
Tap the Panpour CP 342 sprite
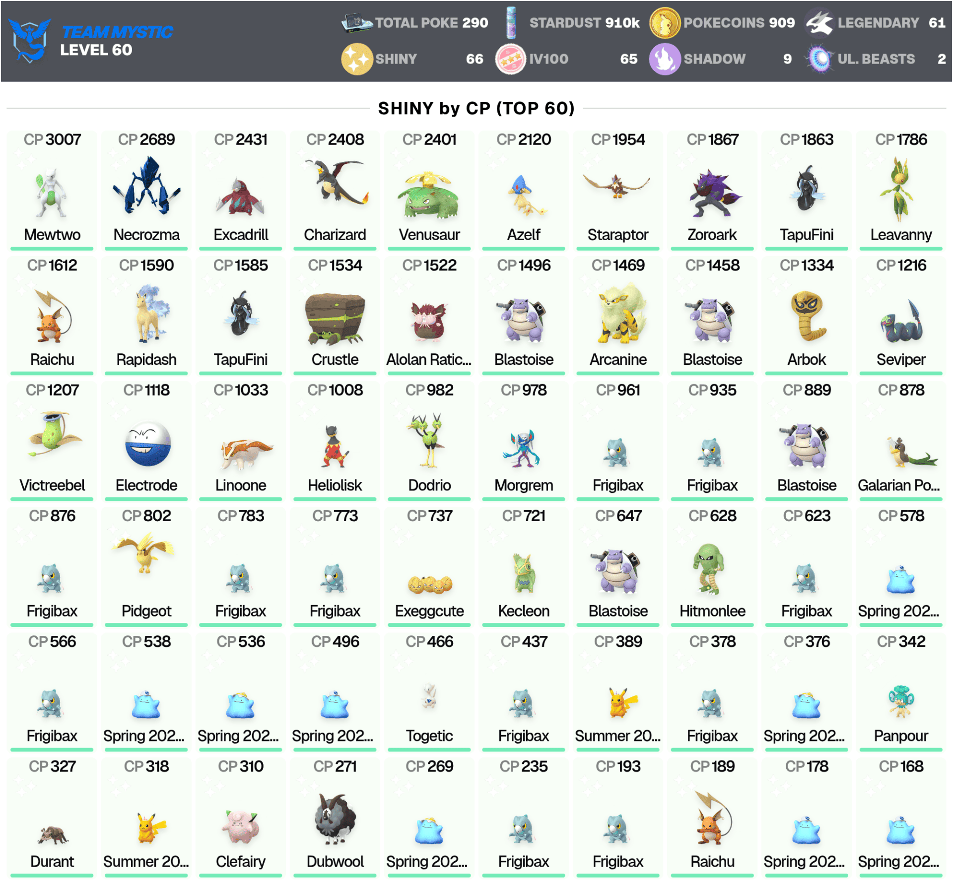point(900,702)
